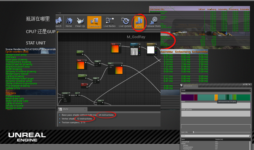Toggle the Live Nodes toolbar button

(x=110, y=22)
